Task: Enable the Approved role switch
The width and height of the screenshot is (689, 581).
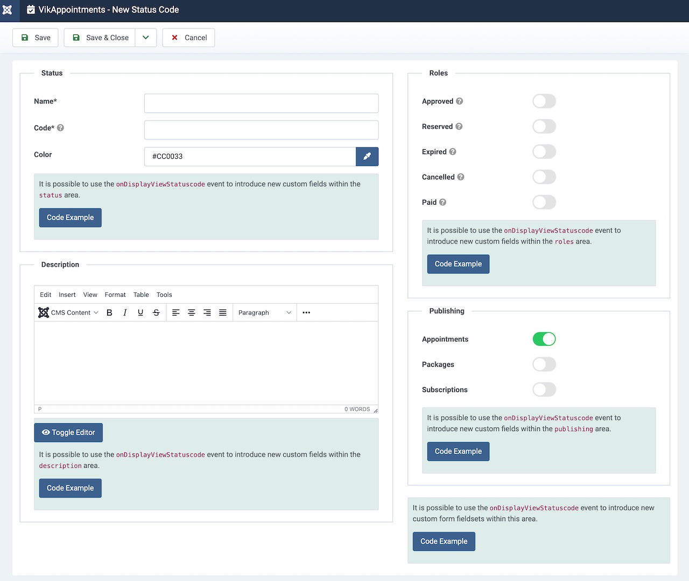Action: [x=544, y=101]
